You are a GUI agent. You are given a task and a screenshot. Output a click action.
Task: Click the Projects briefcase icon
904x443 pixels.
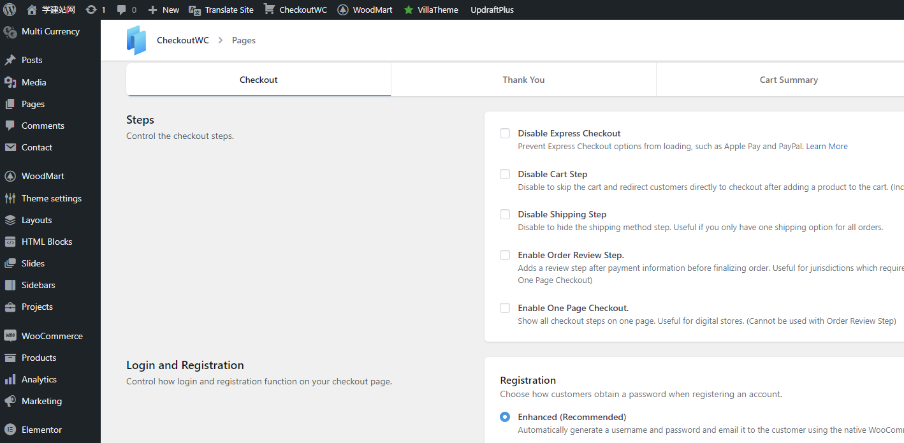(x=10, y=307)
